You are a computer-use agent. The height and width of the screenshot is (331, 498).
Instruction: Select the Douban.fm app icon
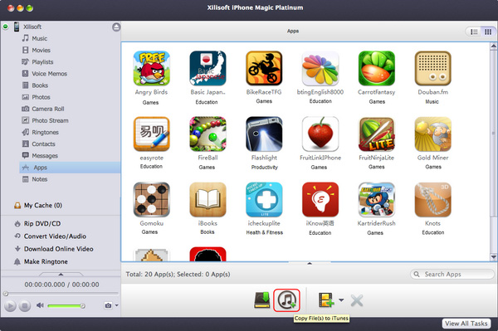(433, 68)
